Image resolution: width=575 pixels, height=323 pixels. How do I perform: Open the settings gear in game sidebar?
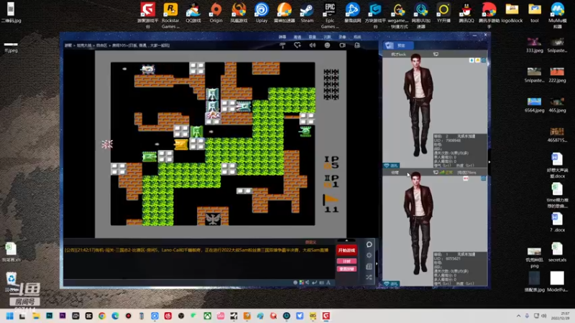(369, 256)
